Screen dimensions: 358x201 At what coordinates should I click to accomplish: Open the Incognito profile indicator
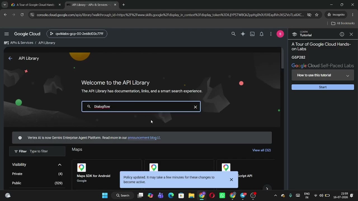[x=336, y=15]
